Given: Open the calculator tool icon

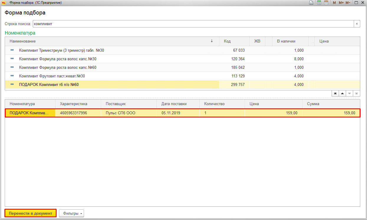Looking at the screenshot, I should point(319,3).
